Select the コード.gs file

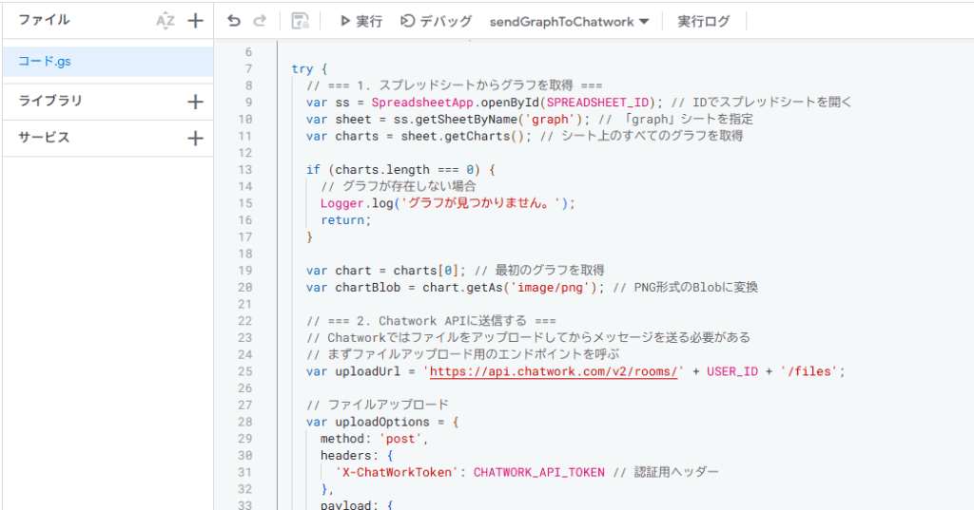[x=45, y=61]
